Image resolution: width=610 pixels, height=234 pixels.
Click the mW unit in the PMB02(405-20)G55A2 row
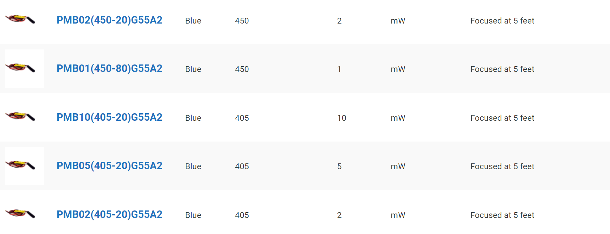point(398,215)
